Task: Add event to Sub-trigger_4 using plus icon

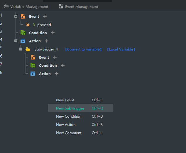Action: pyautogui.click(x=55, y=58)
